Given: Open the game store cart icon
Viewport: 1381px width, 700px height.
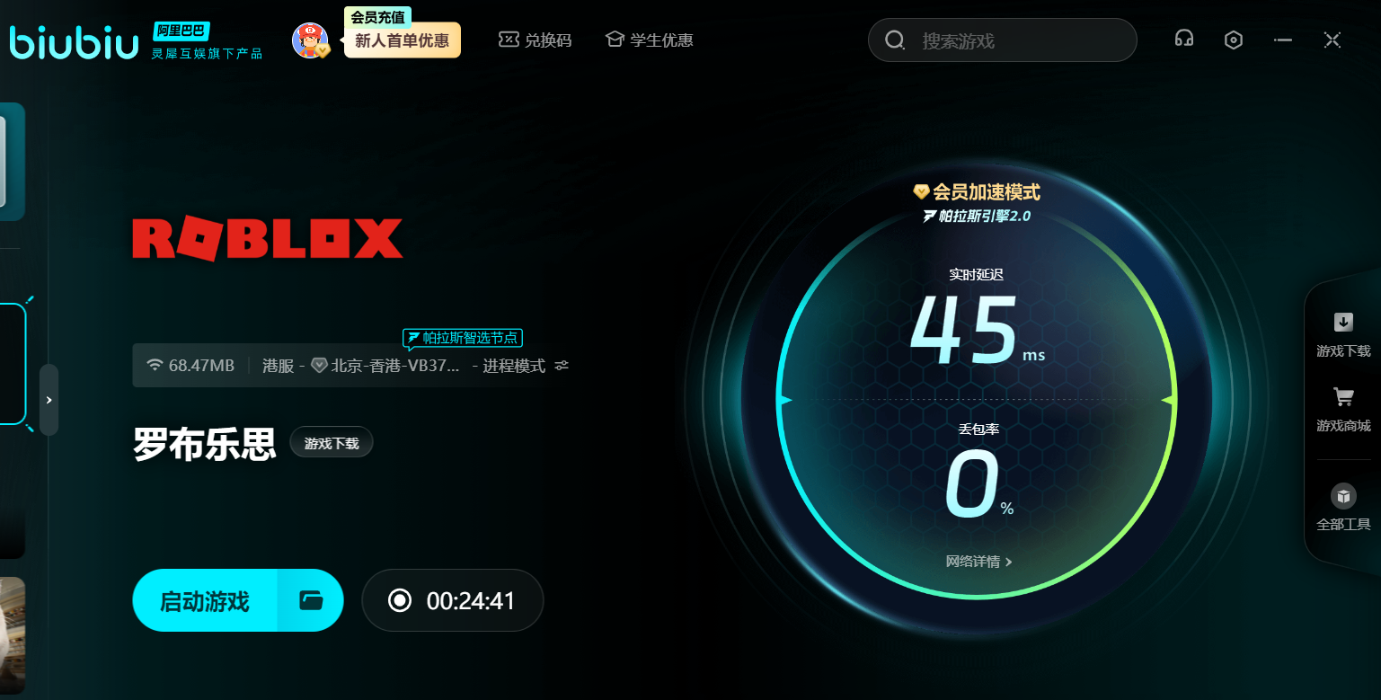Looking at the screenshot, I should [x=1343, y=408].
